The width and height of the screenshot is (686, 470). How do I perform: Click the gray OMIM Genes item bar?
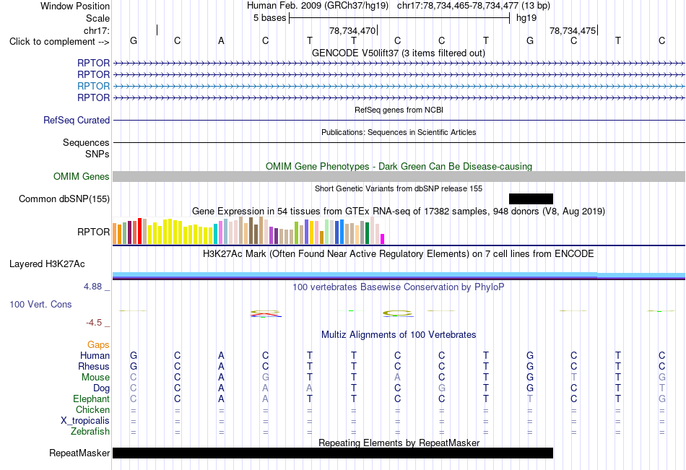coord(399,176)
